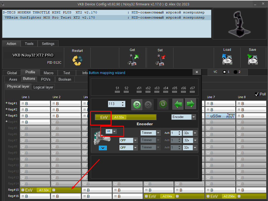Select VC radio option 2
268x201 pixels.
(235, 72)
